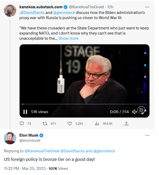Open @KanekoaTheGreat in Replying to line
Image resolution: width=159 pixels, height=175 pixels.
[42, 151]
